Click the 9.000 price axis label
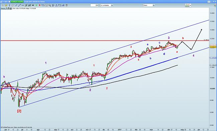This screenshot has height=131, width=217. coord(212,112)
